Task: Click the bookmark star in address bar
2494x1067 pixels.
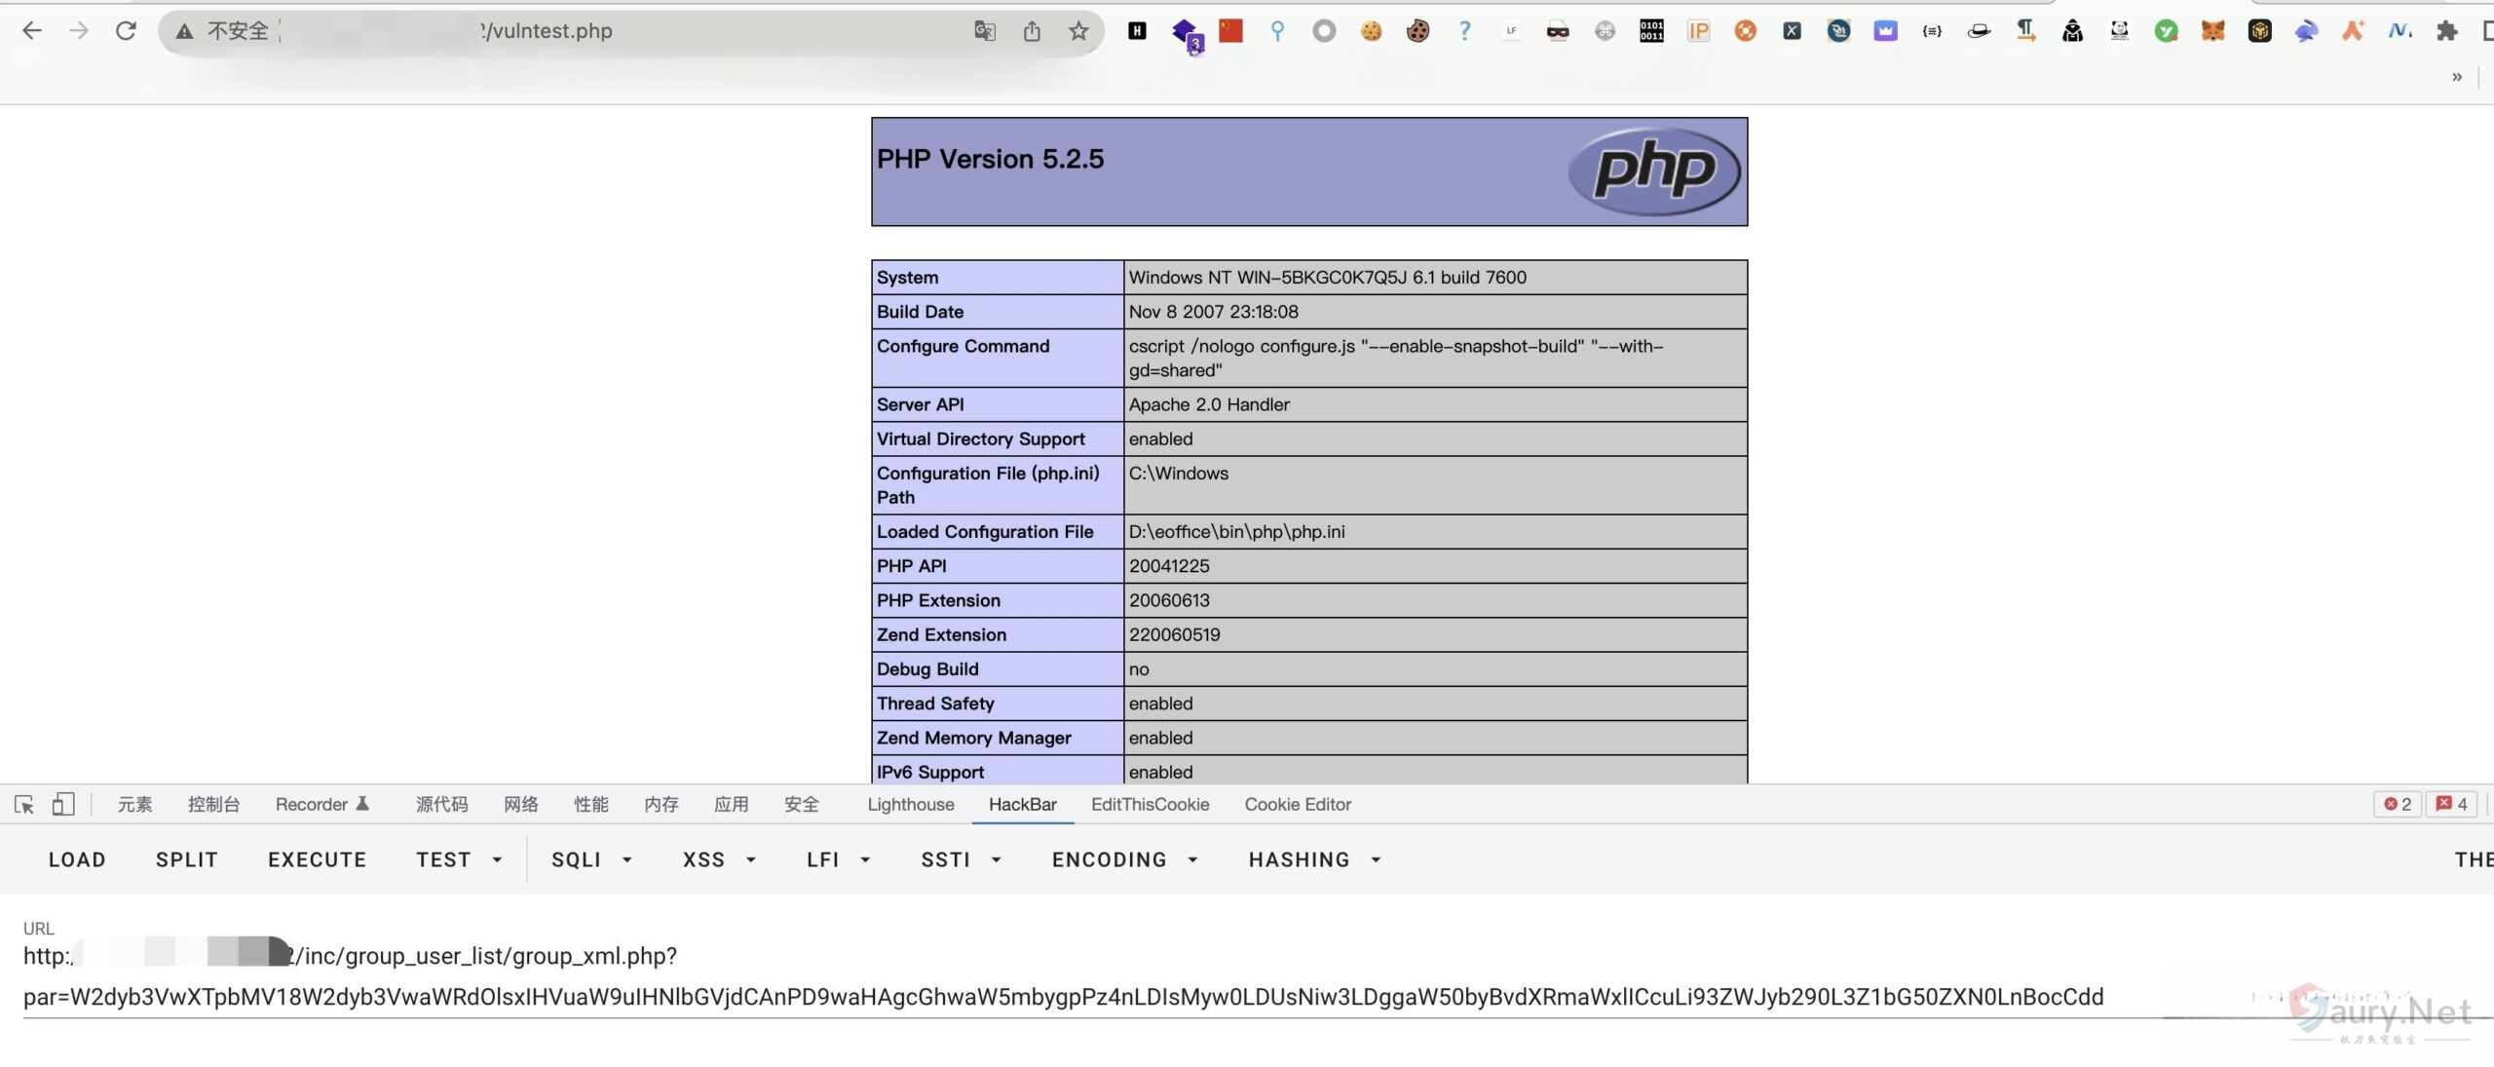Action: click(1077, 31)
